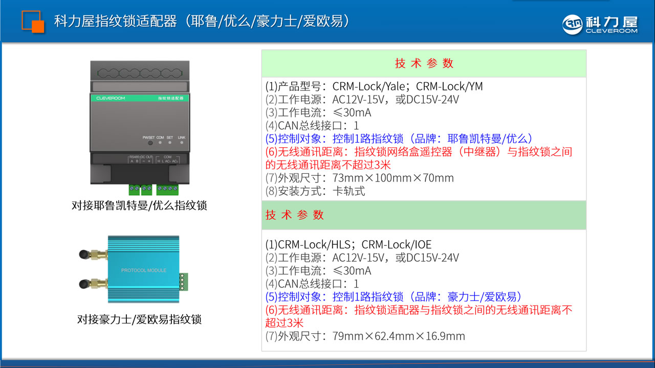Viewport: 655px width, 368px height.
Task: Select the red line mentioning 指纹锁适配器与指纹锁之间
Action: (419, 310)
